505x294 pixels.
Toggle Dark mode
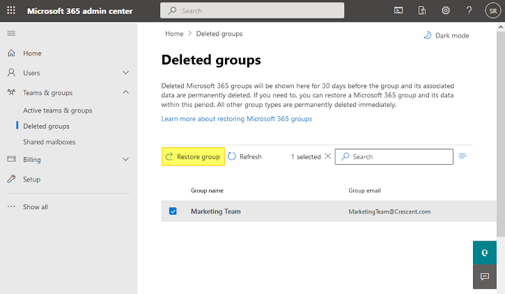click(x=446, y=35)
